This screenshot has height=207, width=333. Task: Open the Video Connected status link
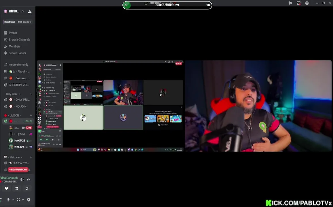tap(9, 178)
